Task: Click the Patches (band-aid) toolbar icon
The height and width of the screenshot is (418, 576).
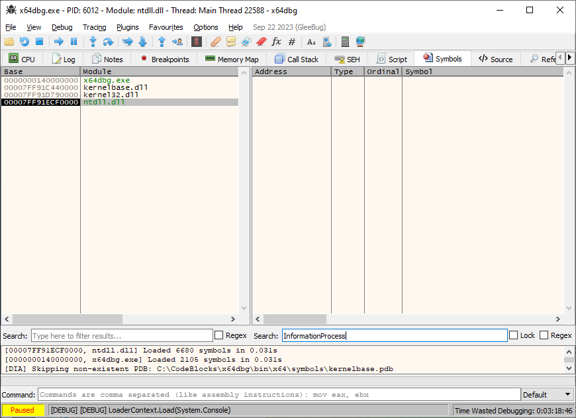Action: point(215,42)
